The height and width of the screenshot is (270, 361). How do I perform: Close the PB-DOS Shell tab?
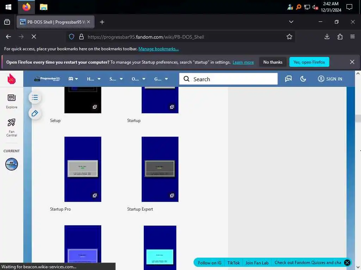(88, 22)
